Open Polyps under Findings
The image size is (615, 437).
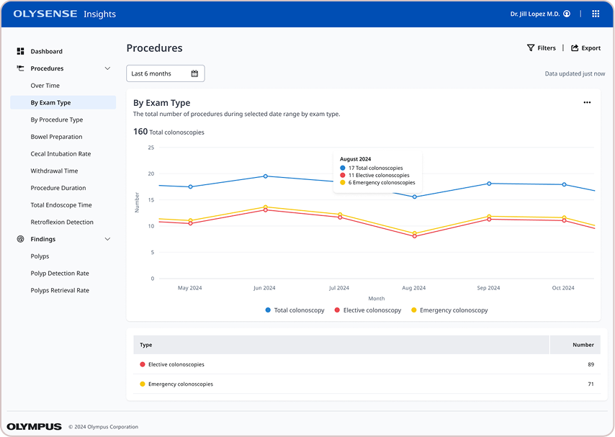coord(40,256)
